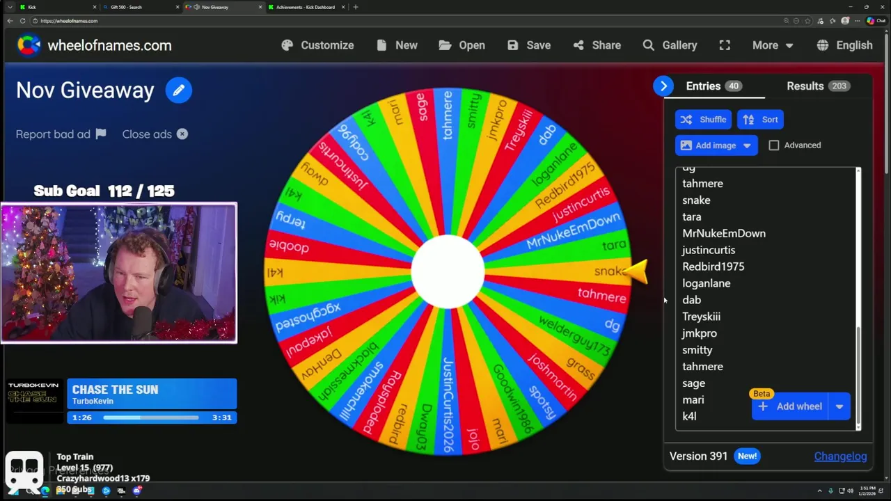Click the wheelofnames.com logo icon
The width and height of the screenshot is (891, 501).
29,45
